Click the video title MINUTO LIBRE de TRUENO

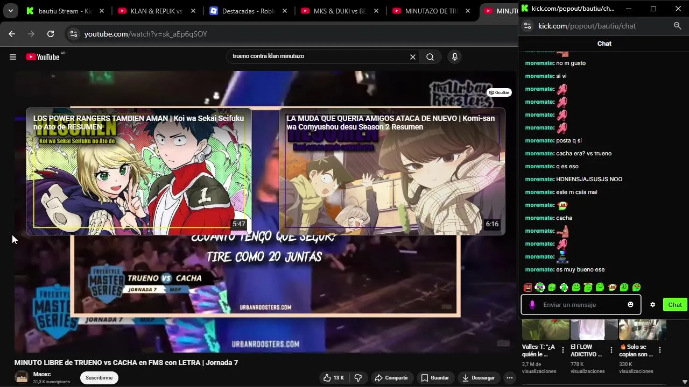click(x=126, y=363)
